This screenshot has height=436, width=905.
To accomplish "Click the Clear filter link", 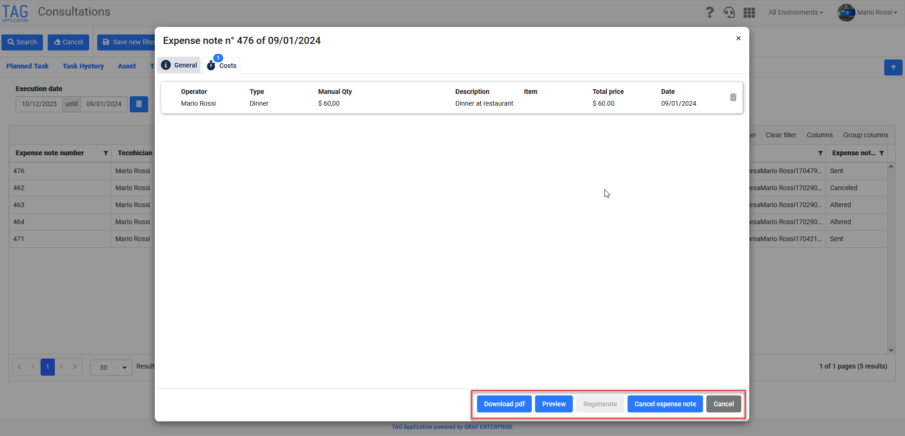I will tap(780, 135).
